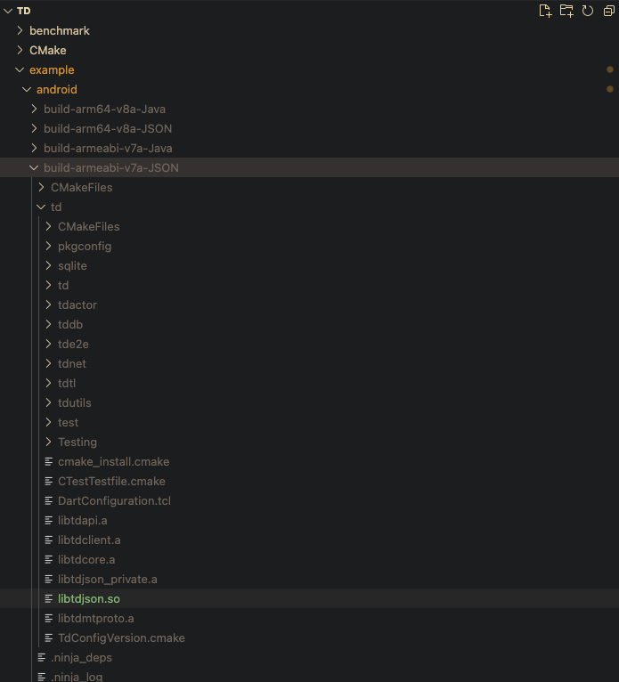
Task: Click the file icon beside libtdjson.so
Action: 49,599
